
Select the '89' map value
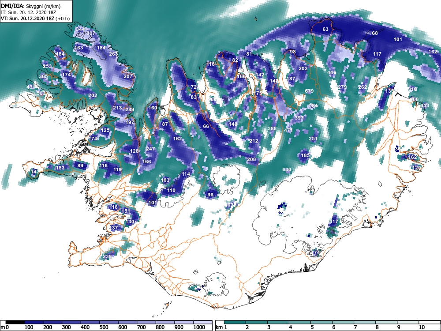[80, 165]
